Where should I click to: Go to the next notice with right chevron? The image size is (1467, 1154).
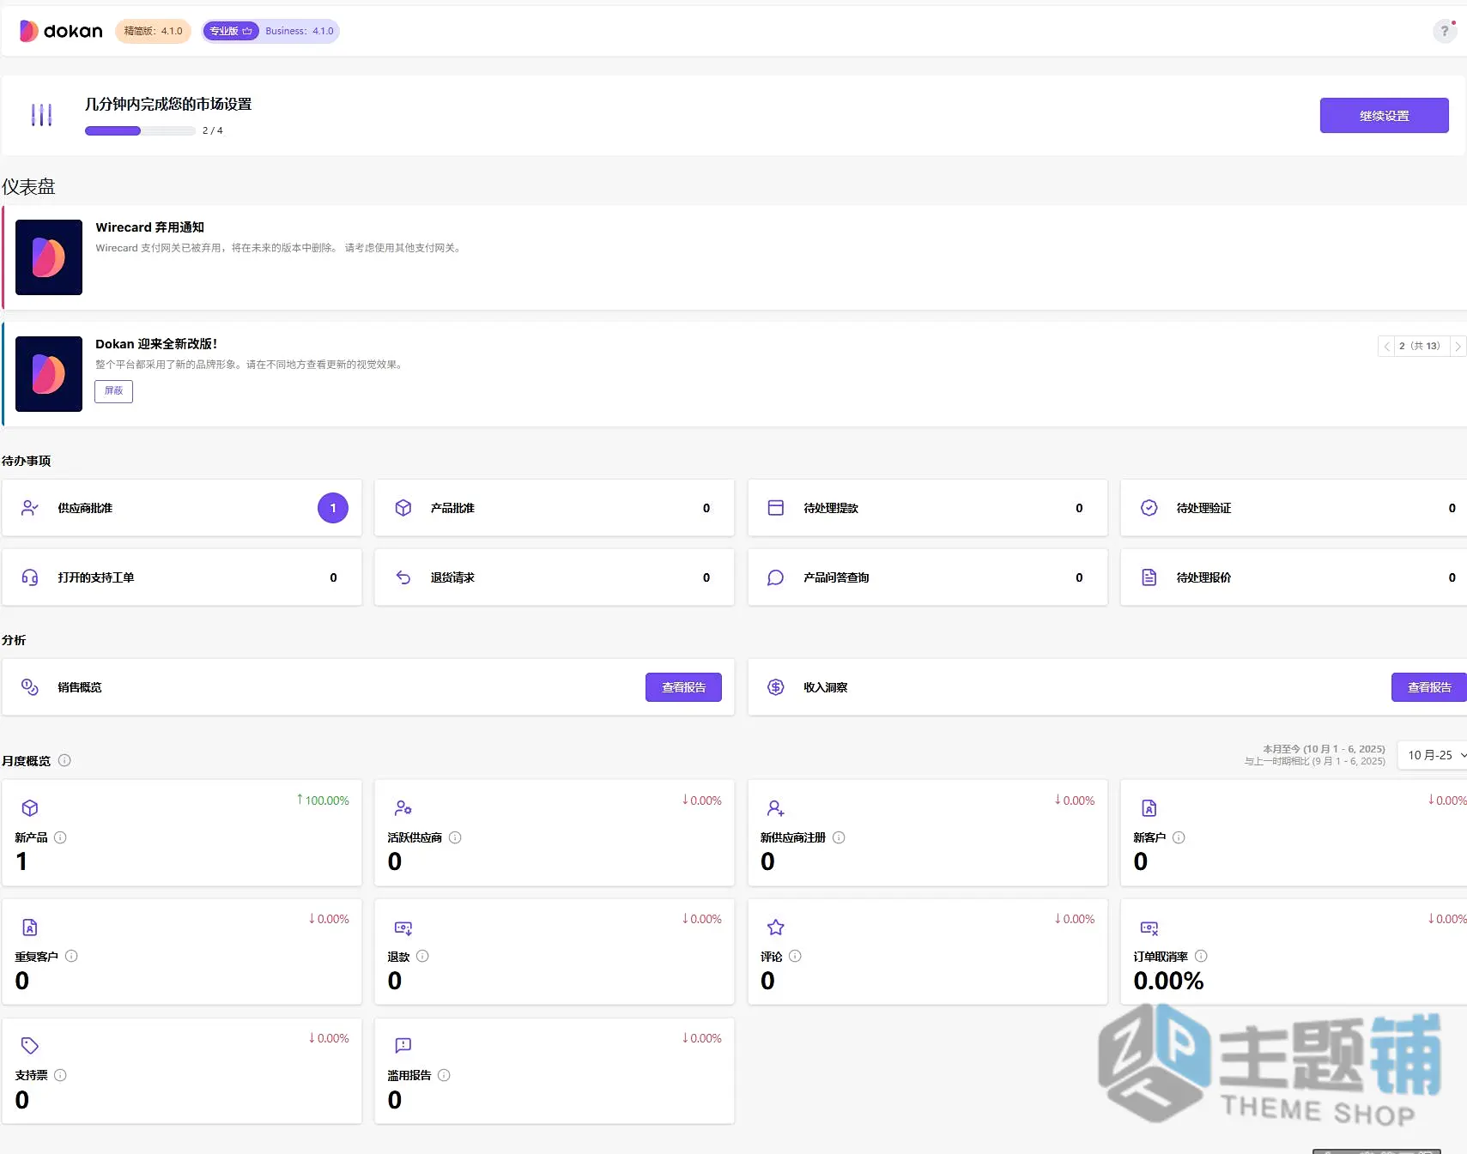1458,347
